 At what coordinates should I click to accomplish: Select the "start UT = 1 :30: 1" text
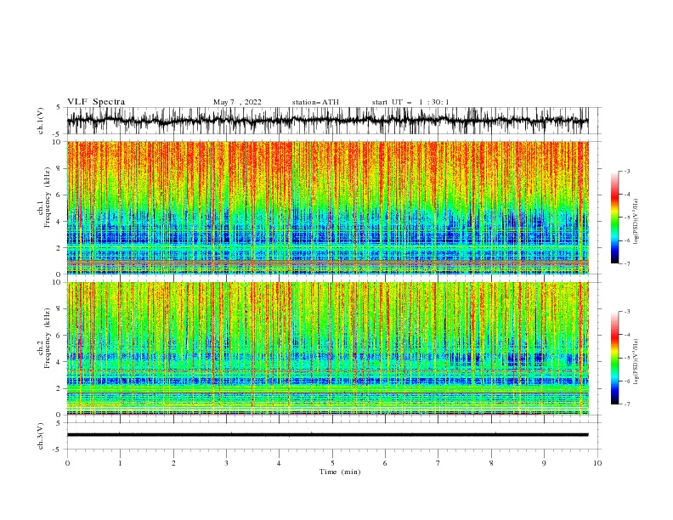click(x=410, y=102)
